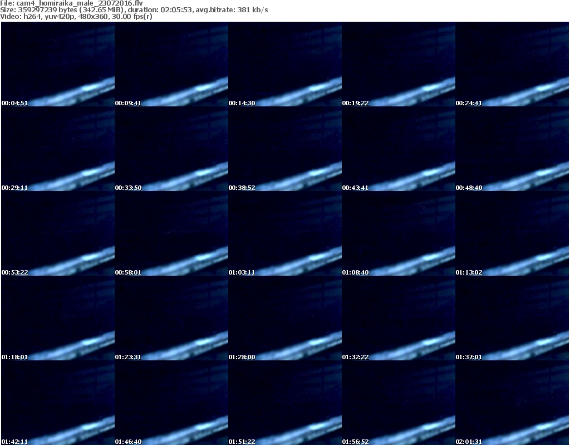Screen dimensions: 570x445
Task: Click the video codec line starting 'Video: h264'
Action: pos(76,17)
